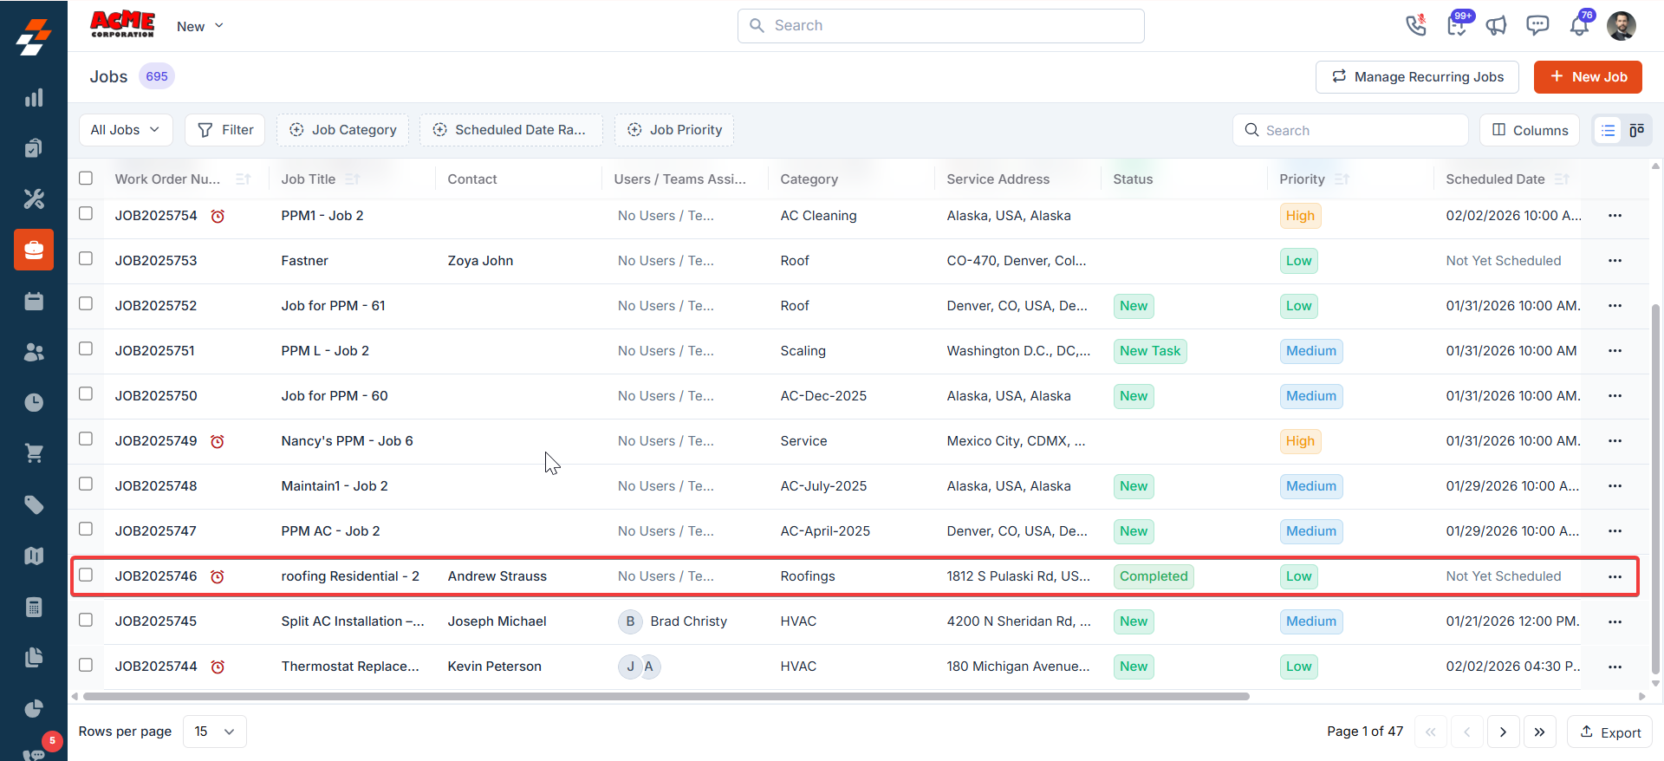Click the alarm icon beside JOB2025754

pyautogui.click(x=218, y=216)
